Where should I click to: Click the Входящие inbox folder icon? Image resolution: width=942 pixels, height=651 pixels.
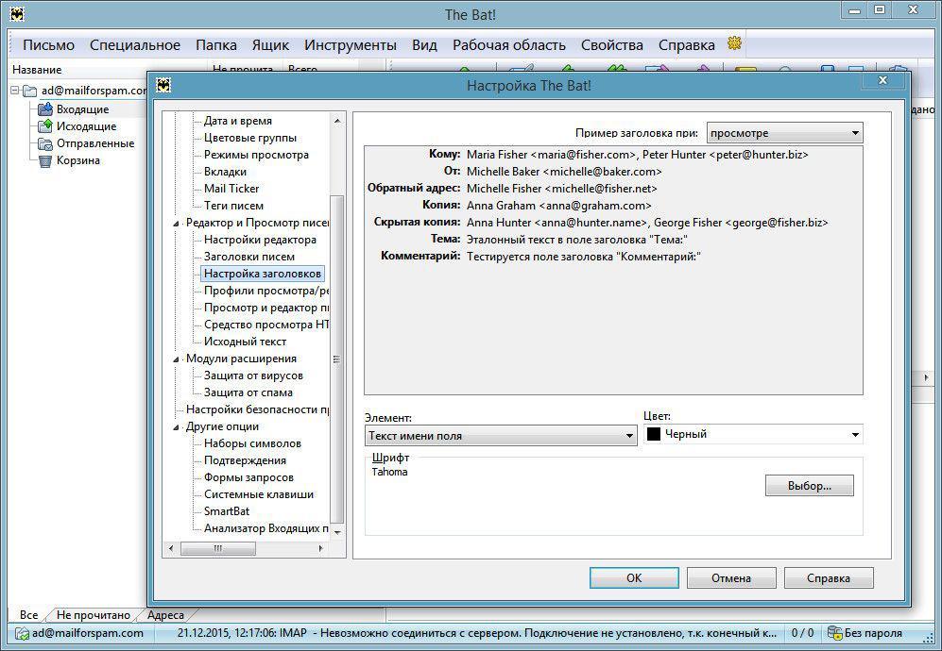click(45, 109)
